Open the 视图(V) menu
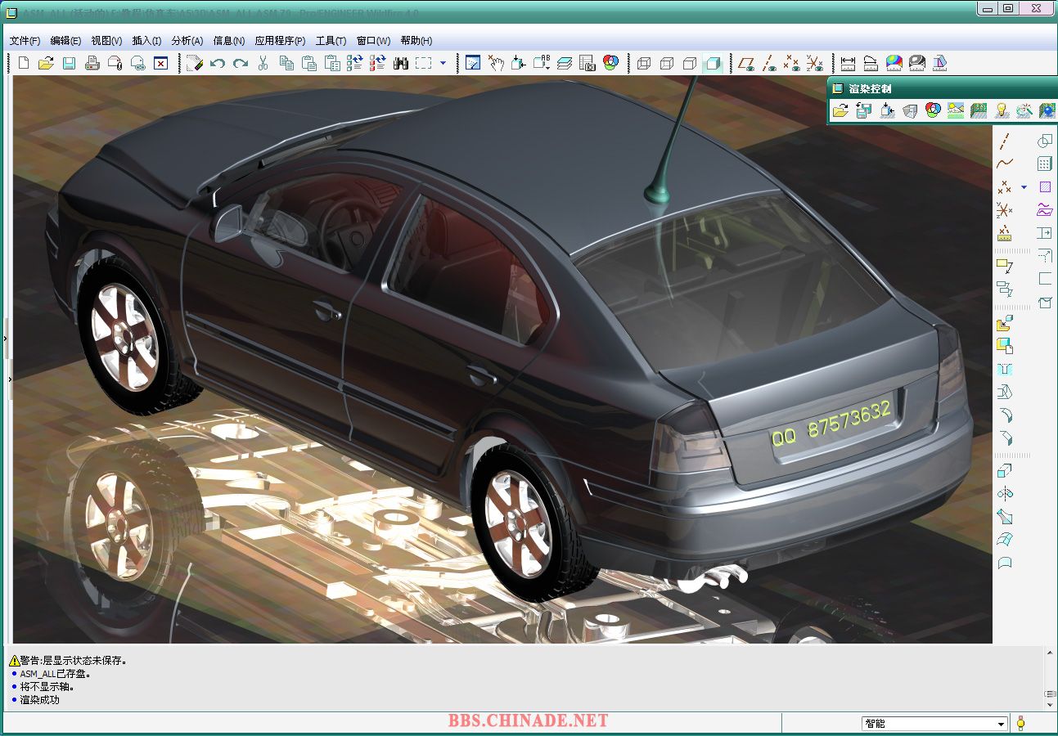Viewport: 1058px width, 736px height. pyautogui.click(x=106, y=40)
